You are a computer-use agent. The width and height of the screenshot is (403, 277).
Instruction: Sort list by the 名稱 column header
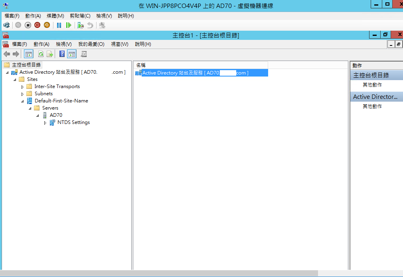[201, 65]
